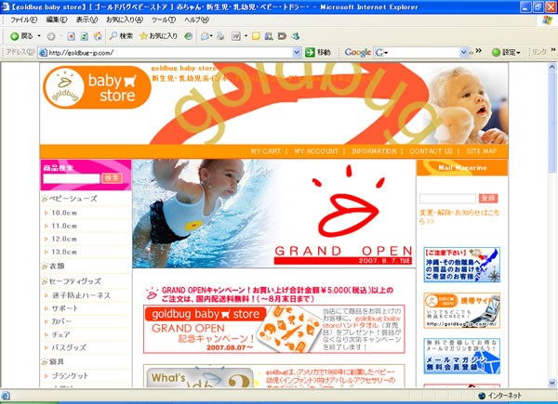The image size is (558, 404).
Task: Click the Messenger toolbar icon
Action: click(x=295, y=36)
